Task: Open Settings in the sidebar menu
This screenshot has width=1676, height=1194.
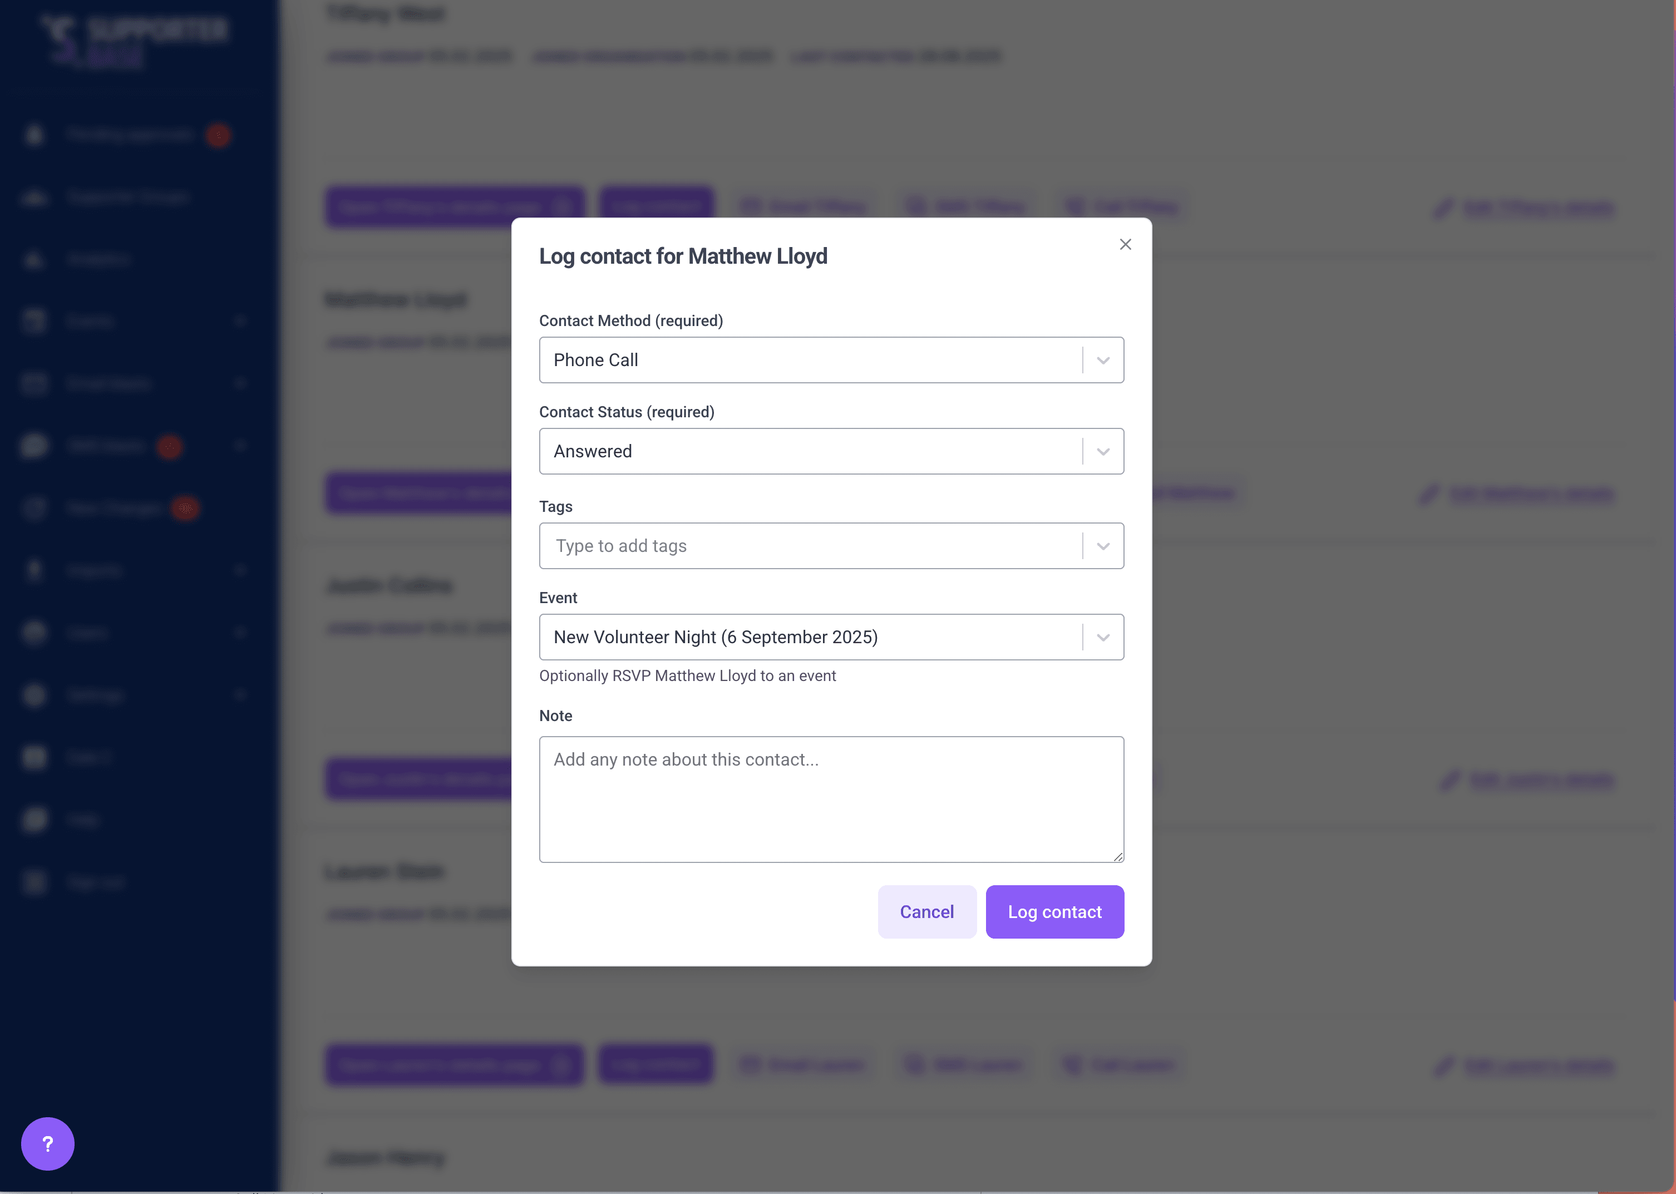Action: click(x=96, y=695)
